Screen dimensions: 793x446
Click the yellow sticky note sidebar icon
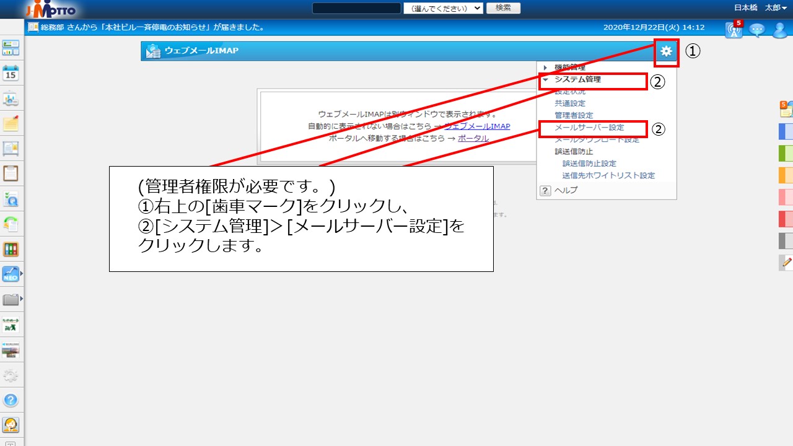(x=11, y=123)
